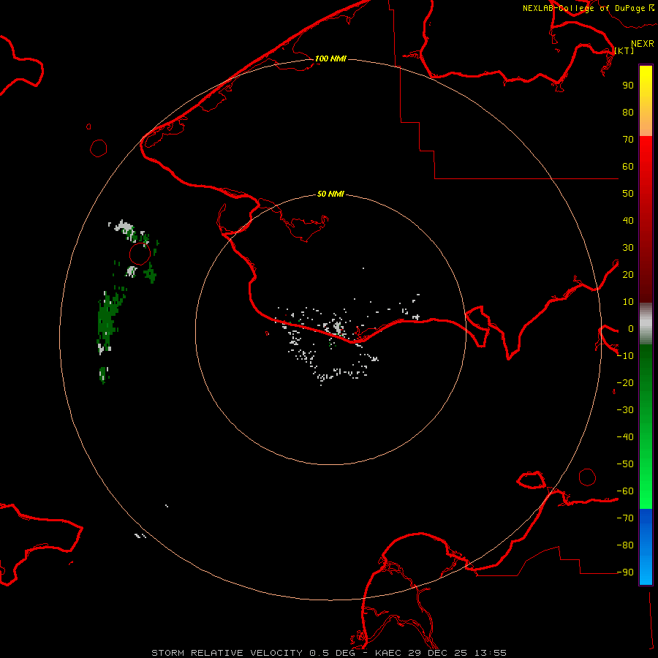Click the 80 value on velocity scale
Viewport: 658px width, 658px height.
[628, 112]
